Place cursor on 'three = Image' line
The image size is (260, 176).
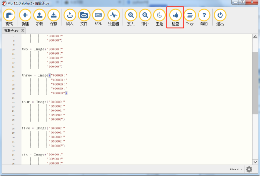click(x=45, y=75)
